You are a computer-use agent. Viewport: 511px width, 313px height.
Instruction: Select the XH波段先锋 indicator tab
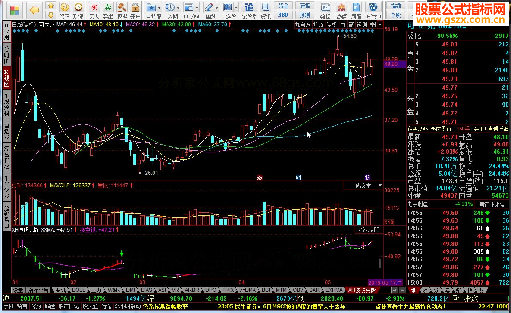coord(362,290)
